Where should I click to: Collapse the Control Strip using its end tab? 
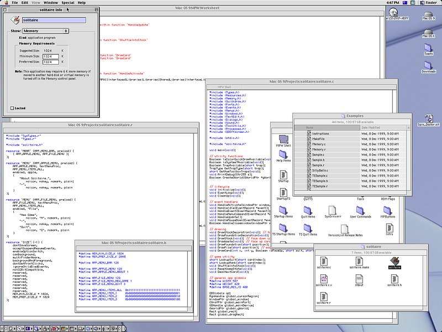pos(124,329)
